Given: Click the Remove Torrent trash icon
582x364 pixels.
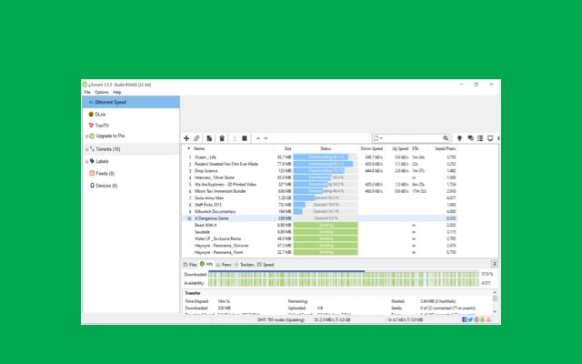Looking at the screenshot, I should 222,138.
